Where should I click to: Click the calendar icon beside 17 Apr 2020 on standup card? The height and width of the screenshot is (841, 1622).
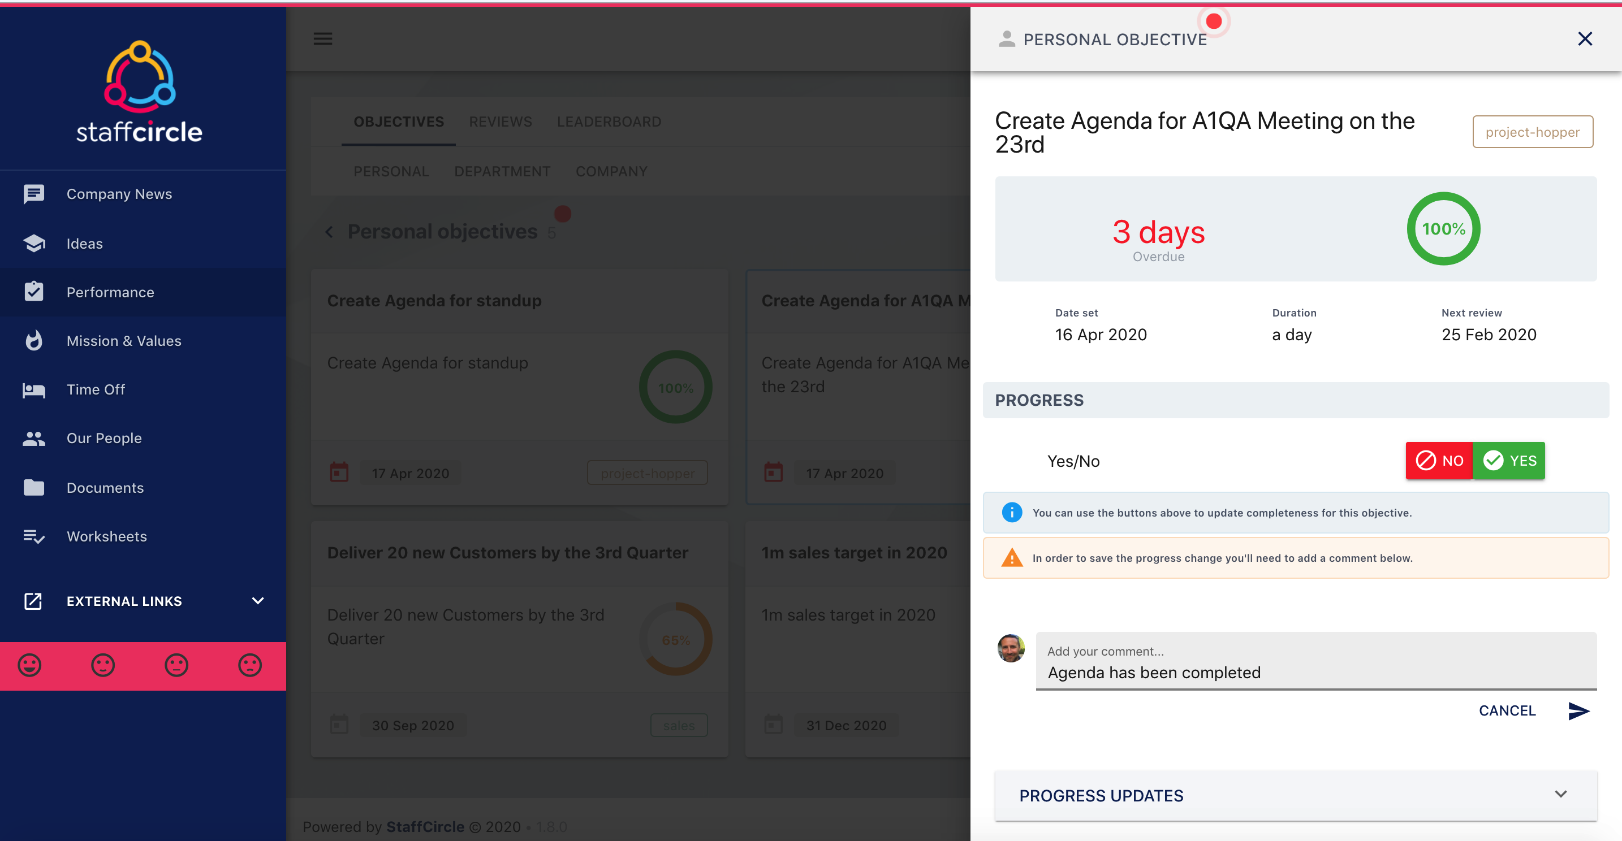coord(339,472)
